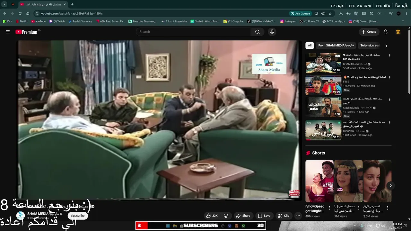411x231 pixels.
Task: Open the browser downloads icon
Action: 341,13
